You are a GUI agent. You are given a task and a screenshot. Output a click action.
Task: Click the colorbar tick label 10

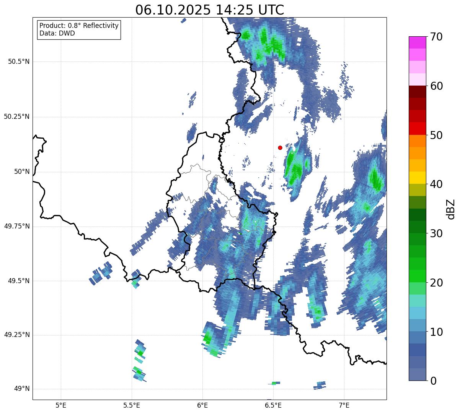(436, 332)
